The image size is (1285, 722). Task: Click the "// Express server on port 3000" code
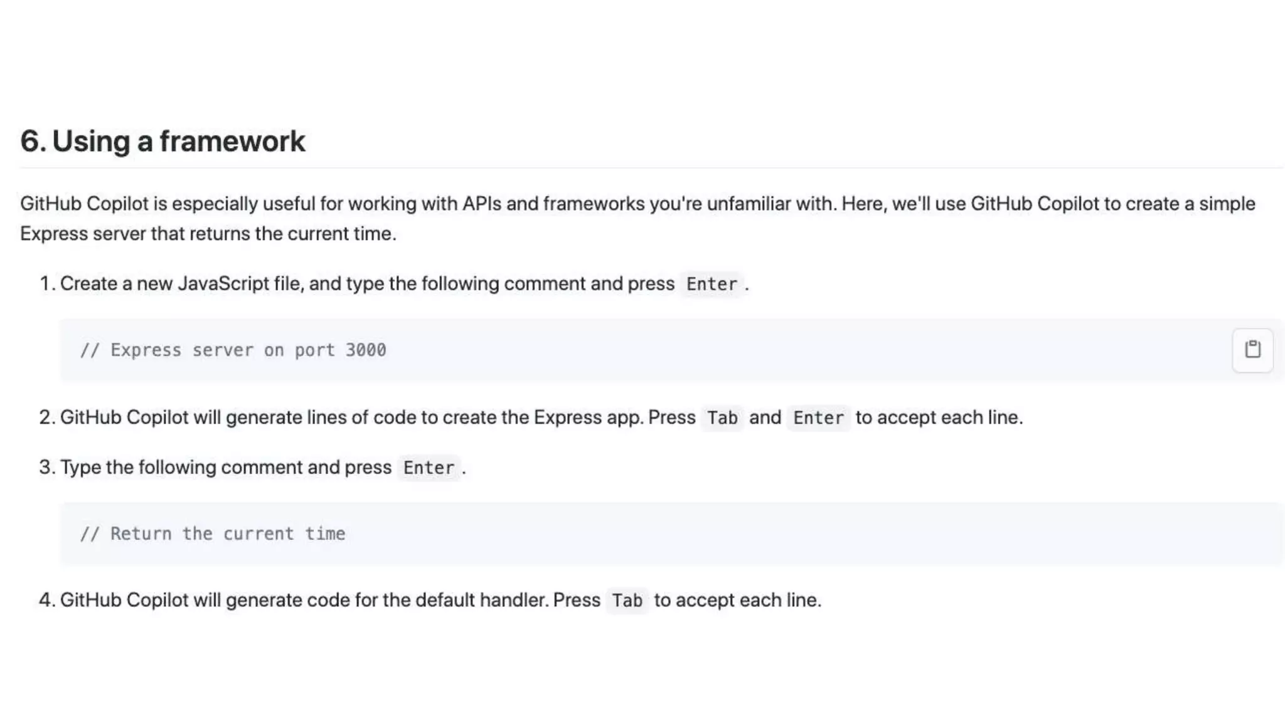tap(233, 350)
